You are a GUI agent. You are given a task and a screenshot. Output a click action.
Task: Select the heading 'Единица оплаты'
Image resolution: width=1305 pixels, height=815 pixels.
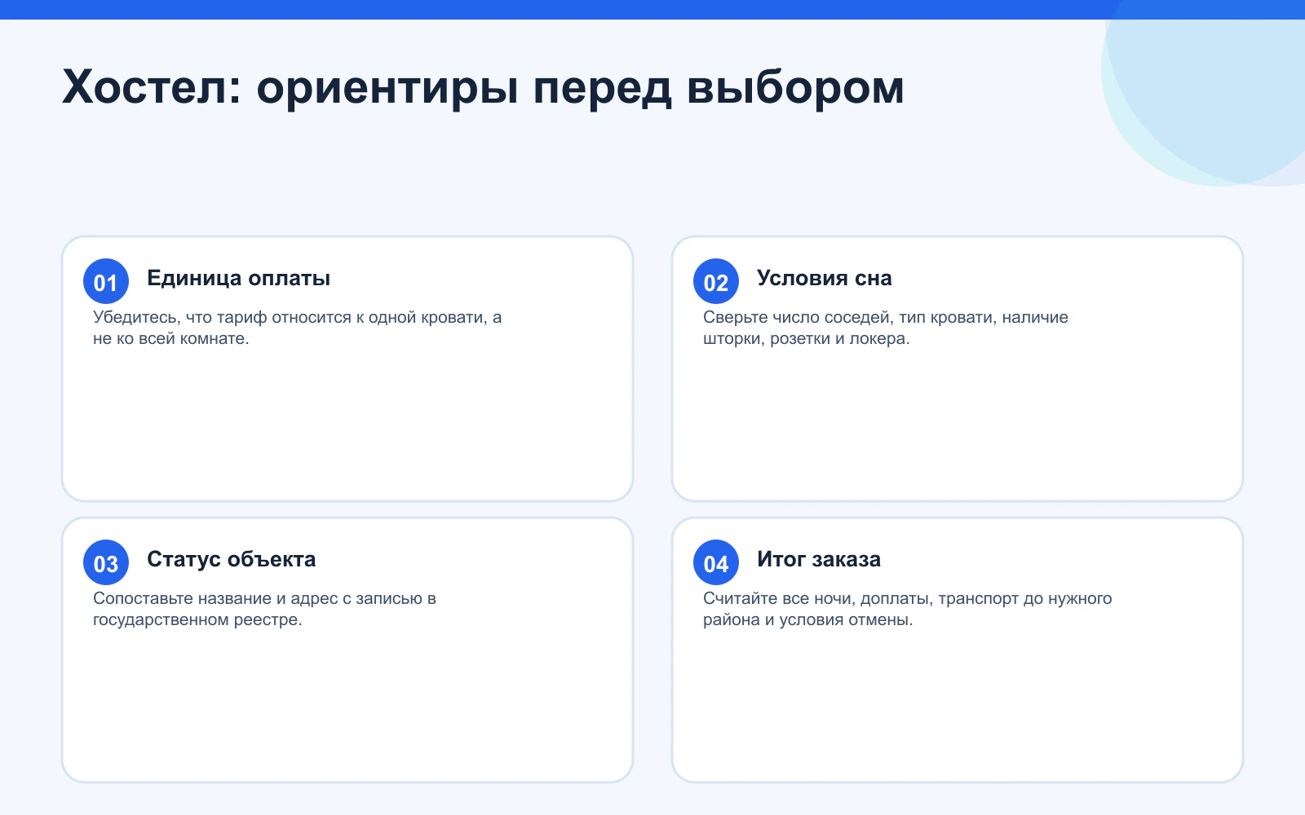[238, 279]
